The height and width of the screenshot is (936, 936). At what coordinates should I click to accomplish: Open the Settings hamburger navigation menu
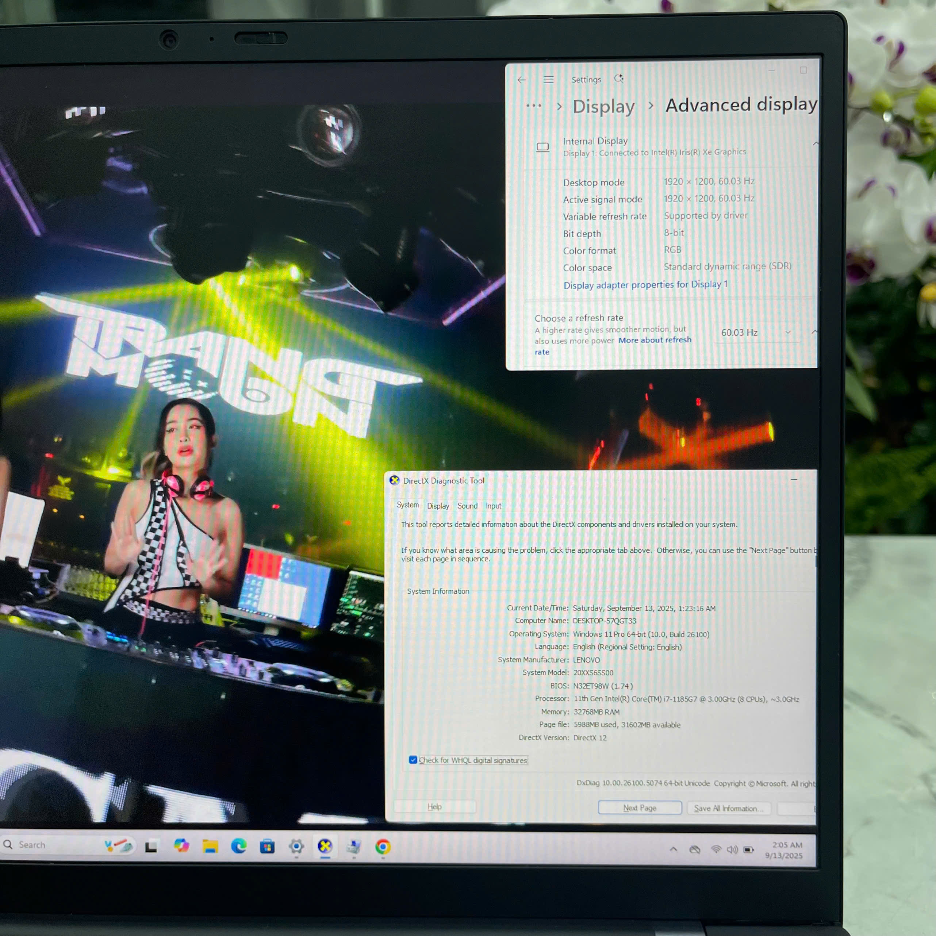[x=548, y=80]
